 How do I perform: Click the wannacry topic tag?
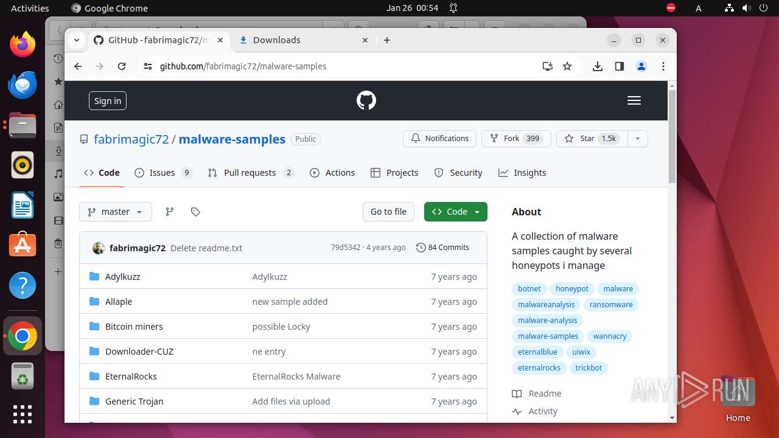click(x=610, y=336)
